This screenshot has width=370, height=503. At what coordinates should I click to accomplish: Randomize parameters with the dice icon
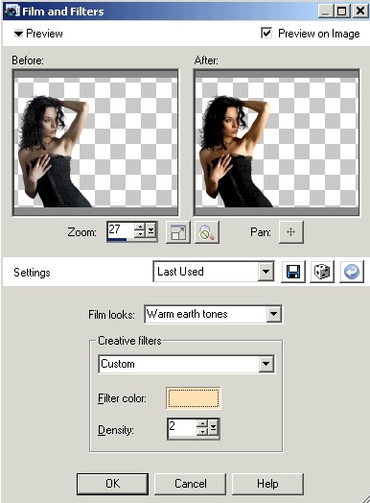tap(322, 272)
